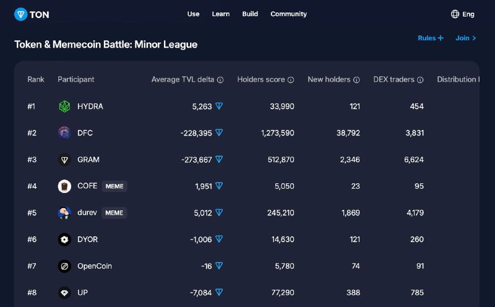
Task: Click the COFE coffee cup icon
Action: [x=64, y=186]
